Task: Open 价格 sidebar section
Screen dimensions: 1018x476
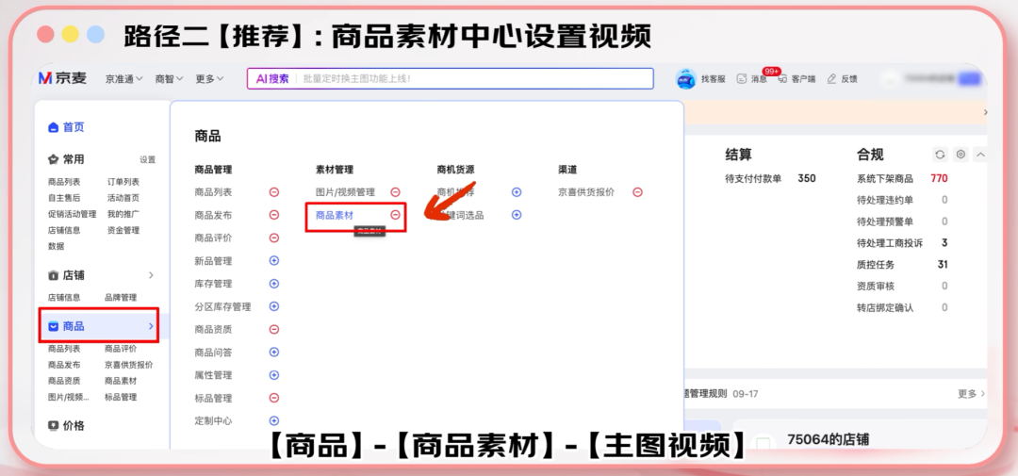Action: [x=66, y=426]
